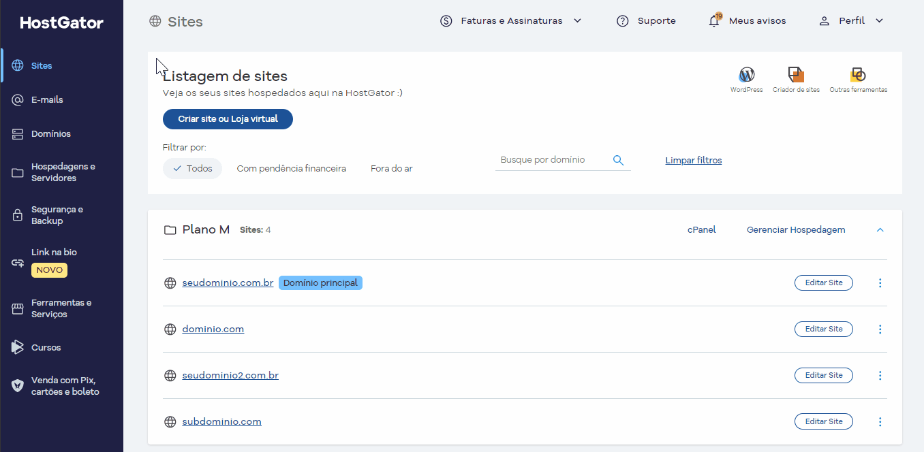
Task: Go to Domínios in the sidebar
Action: (x=51, y=134)
